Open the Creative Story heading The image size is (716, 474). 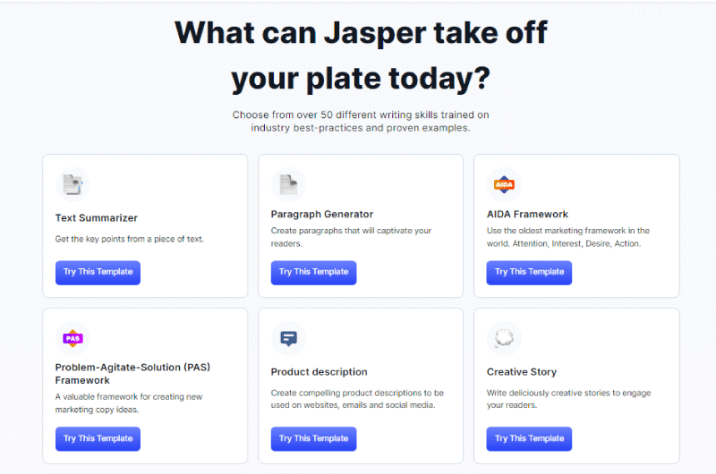[x=522, y=372]
